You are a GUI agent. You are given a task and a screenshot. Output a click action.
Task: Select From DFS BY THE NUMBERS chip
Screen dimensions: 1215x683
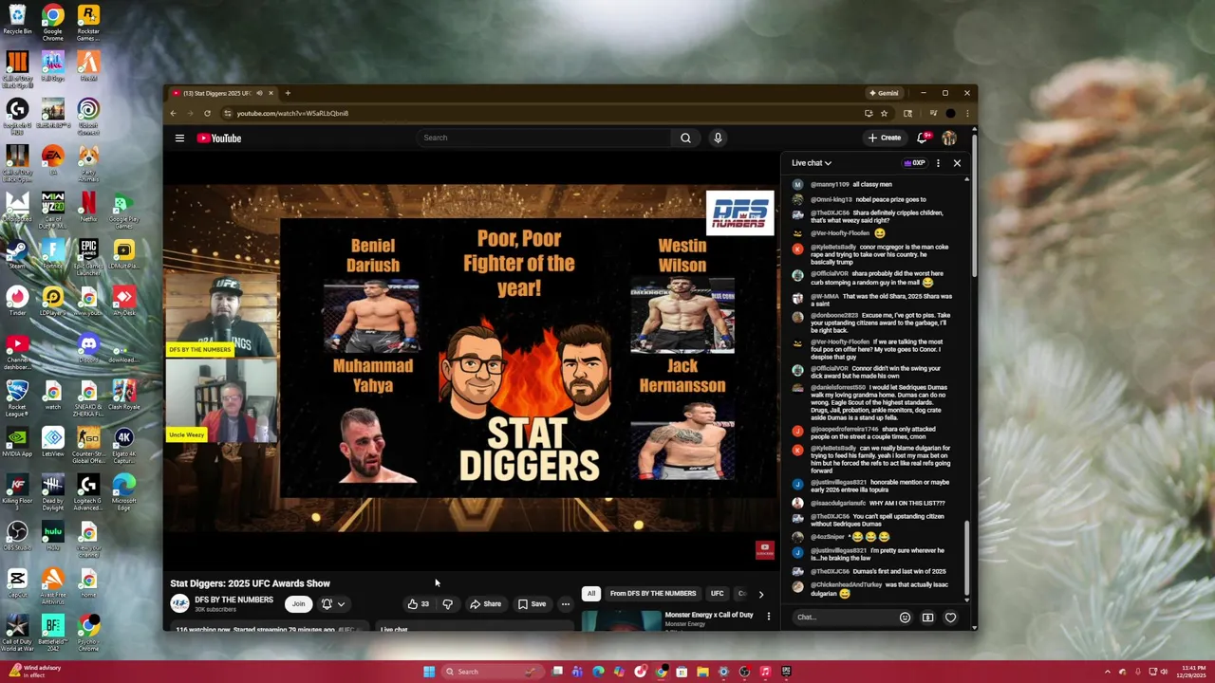653,594
